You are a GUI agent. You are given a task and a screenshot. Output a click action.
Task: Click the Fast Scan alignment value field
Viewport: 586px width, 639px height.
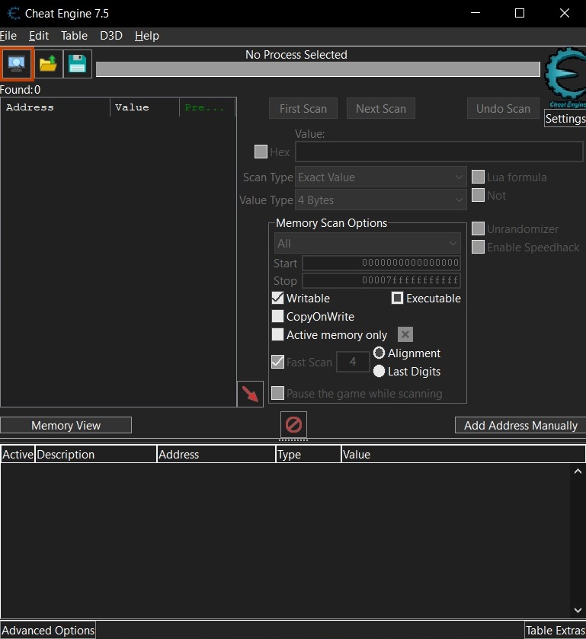point(353,362)
